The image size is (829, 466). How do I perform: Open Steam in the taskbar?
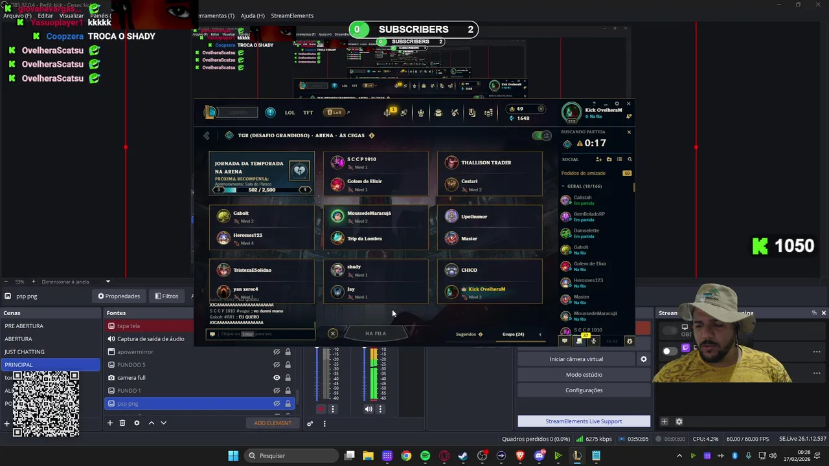(x=463, y=456)
